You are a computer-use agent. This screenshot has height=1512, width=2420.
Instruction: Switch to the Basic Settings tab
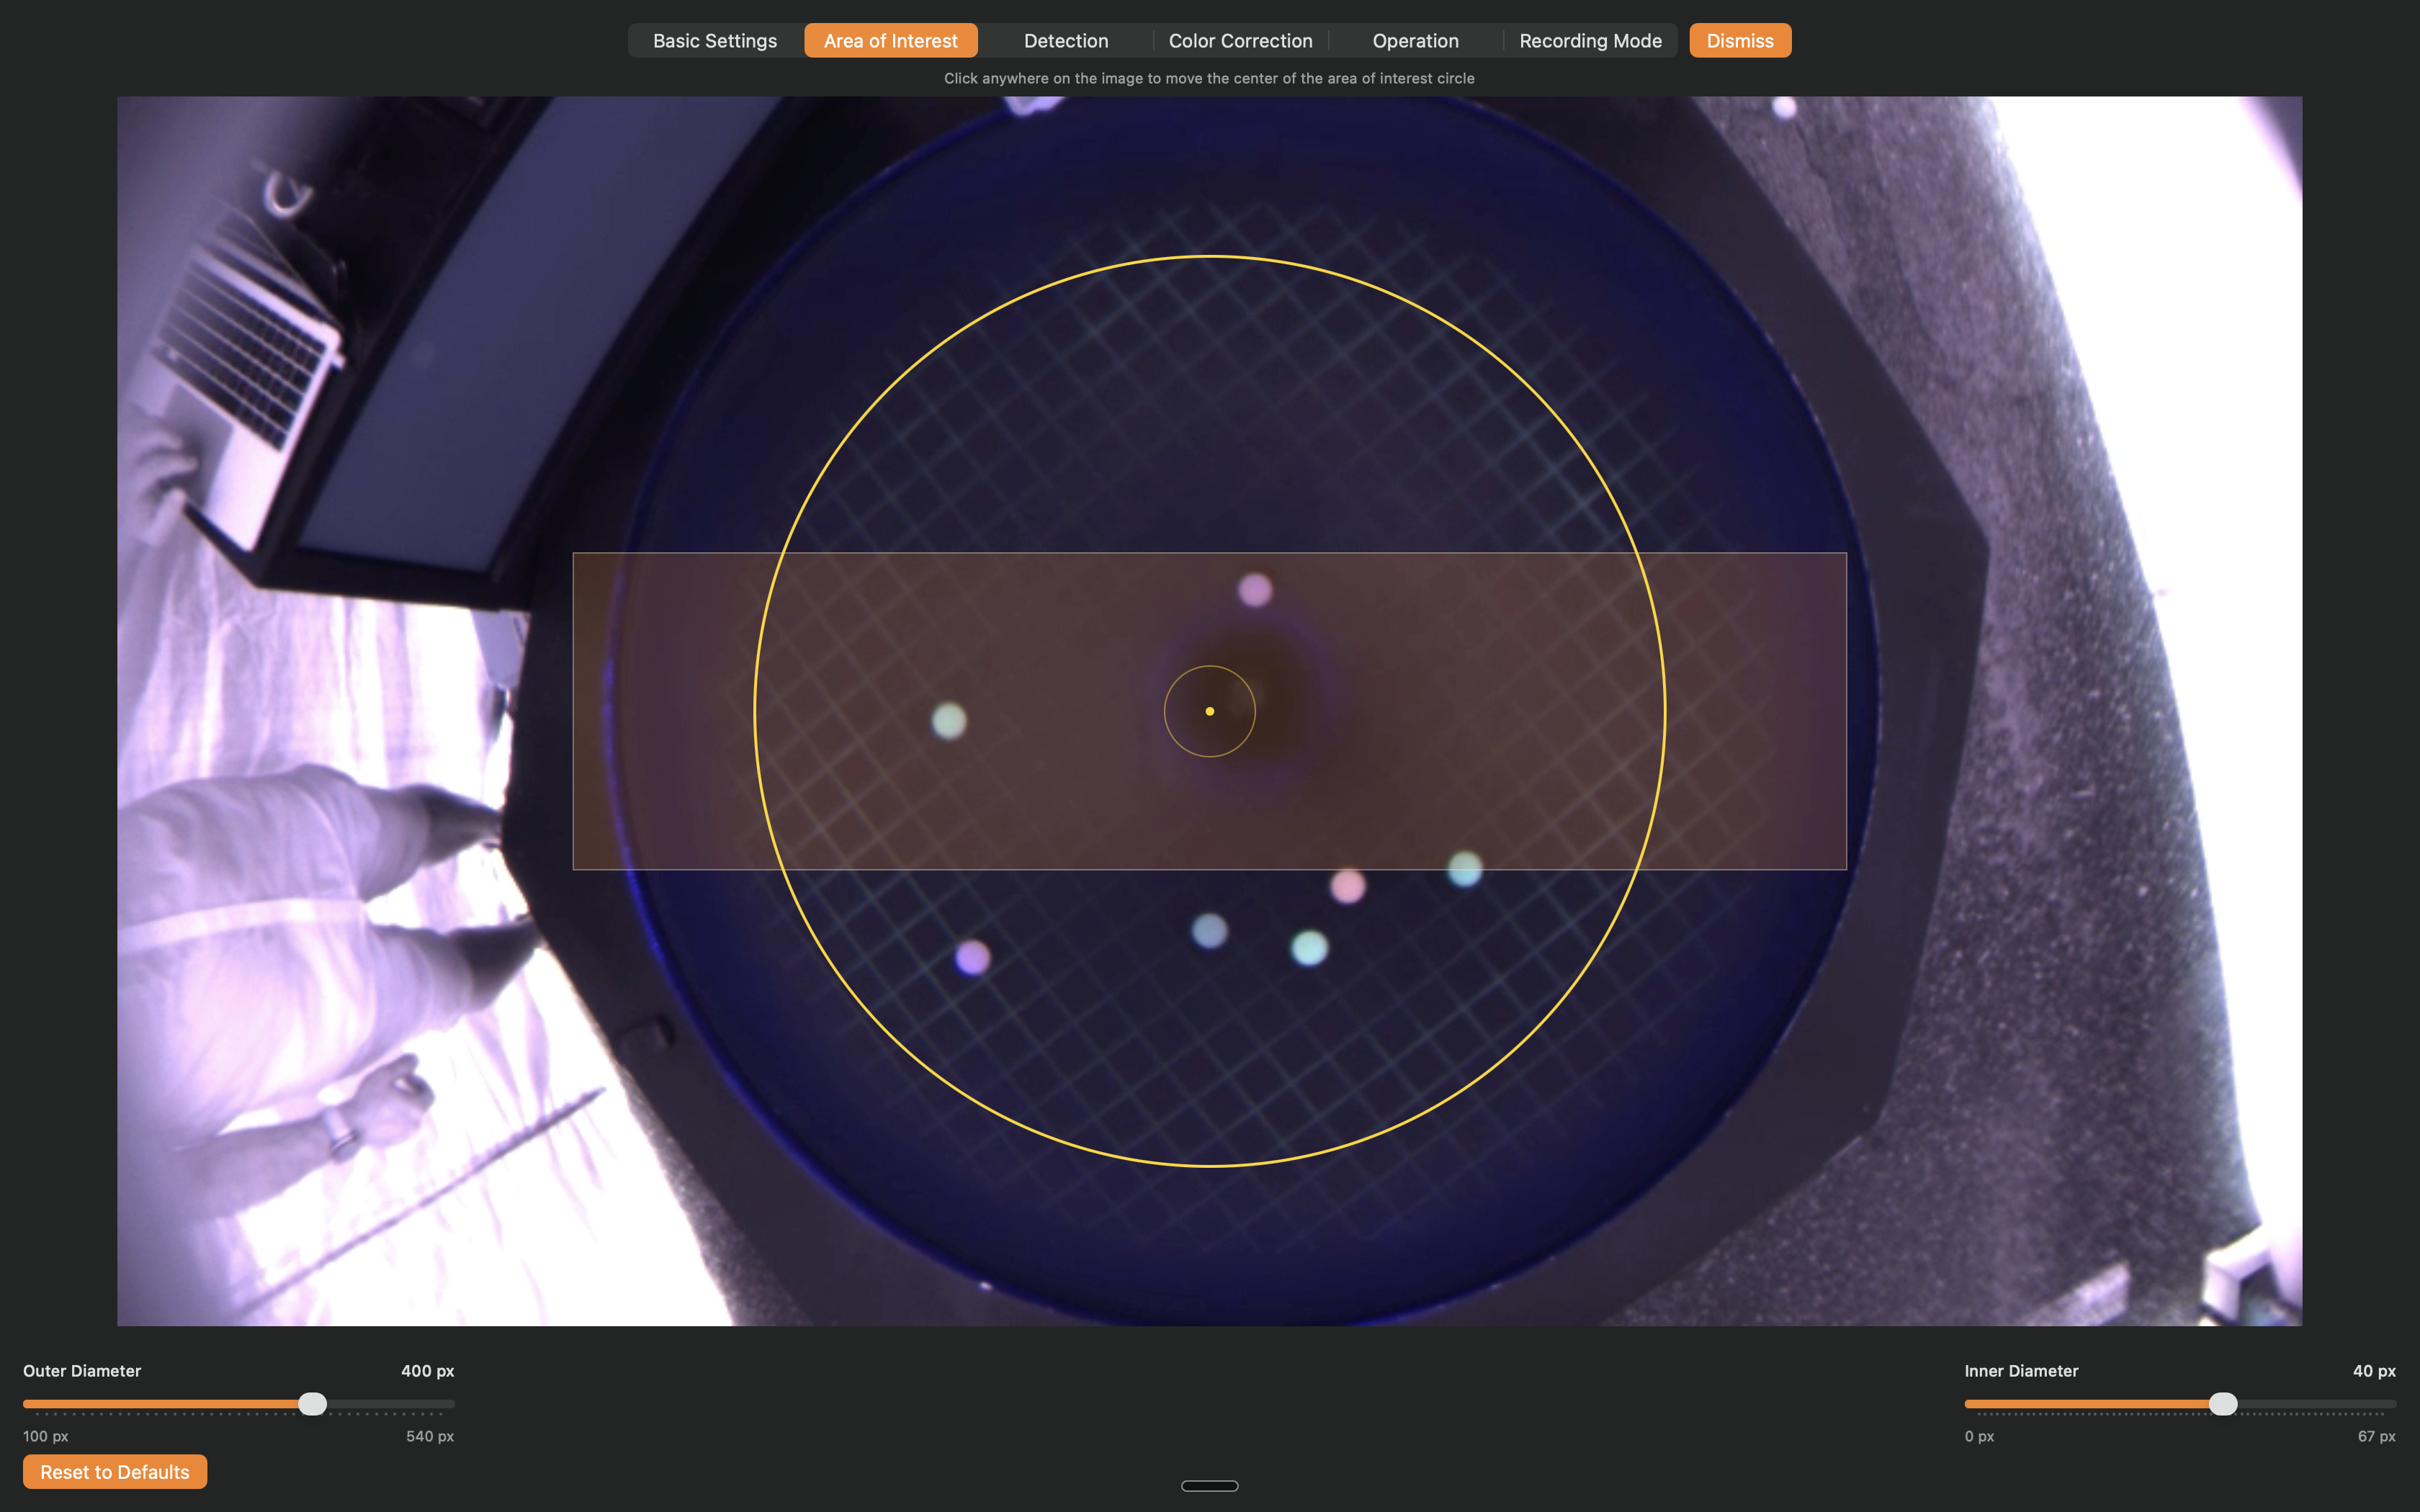(x=715, y=41)
